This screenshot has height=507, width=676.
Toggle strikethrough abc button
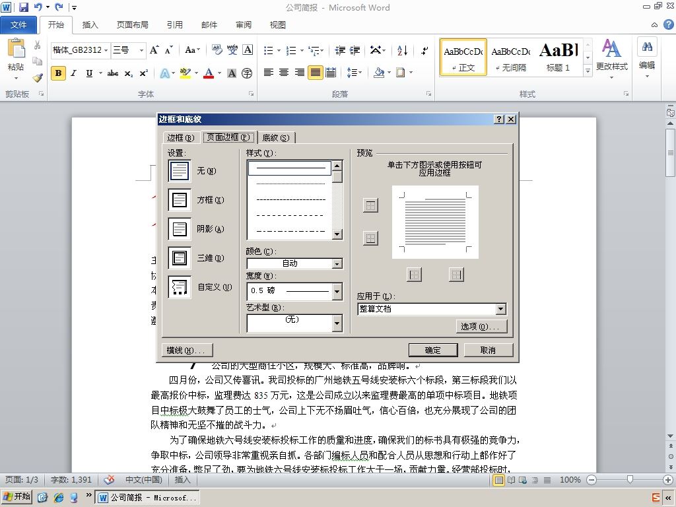[x=113, y=73]
